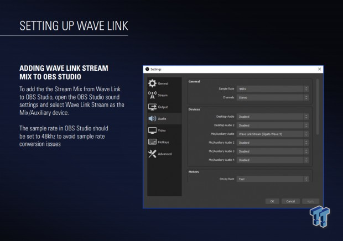Click the settings panel vertical scrollbar
This screenshot has width=343, height=241.
coord(318,107)
